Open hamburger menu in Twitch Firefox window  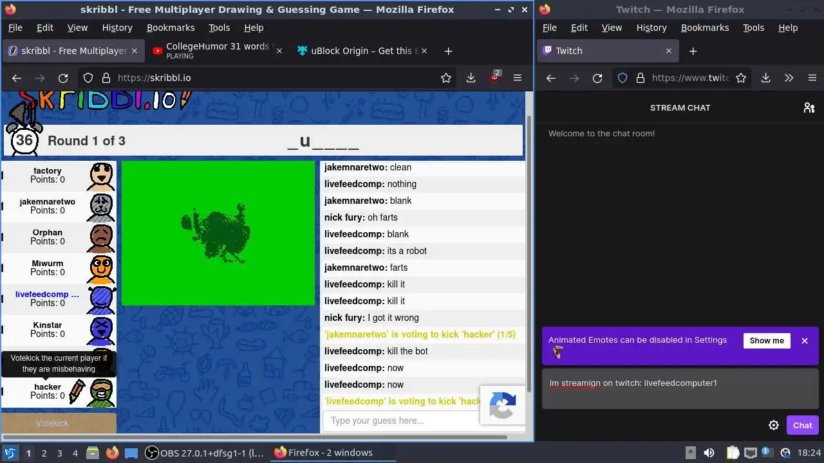812,78
